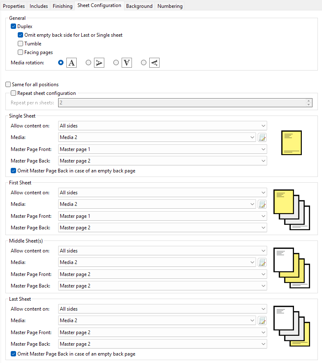Select the 270-degree rotated A media rotation icon
The image size is (322, 363).
[154, 63]
